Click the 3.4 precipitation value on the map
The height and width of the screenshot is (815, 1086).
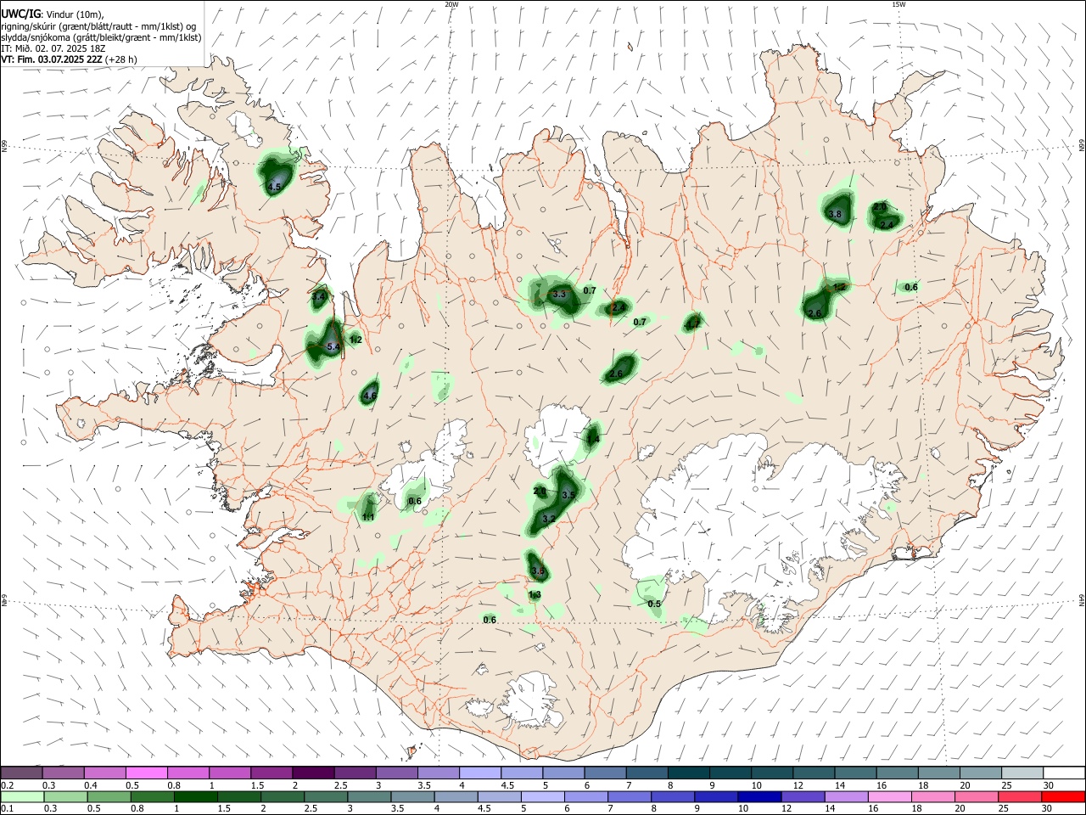pos(319,297)
